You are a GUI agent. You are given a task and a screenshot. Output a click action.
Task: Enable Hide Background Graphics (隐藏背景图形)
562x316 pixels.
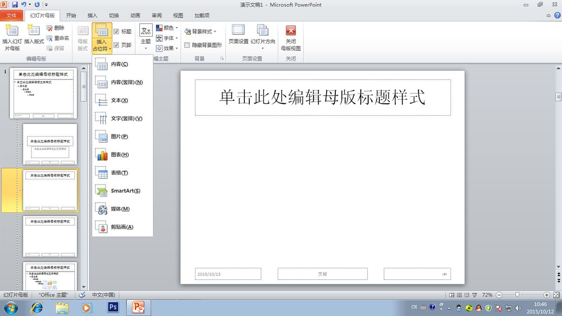(x=187, y=45)
